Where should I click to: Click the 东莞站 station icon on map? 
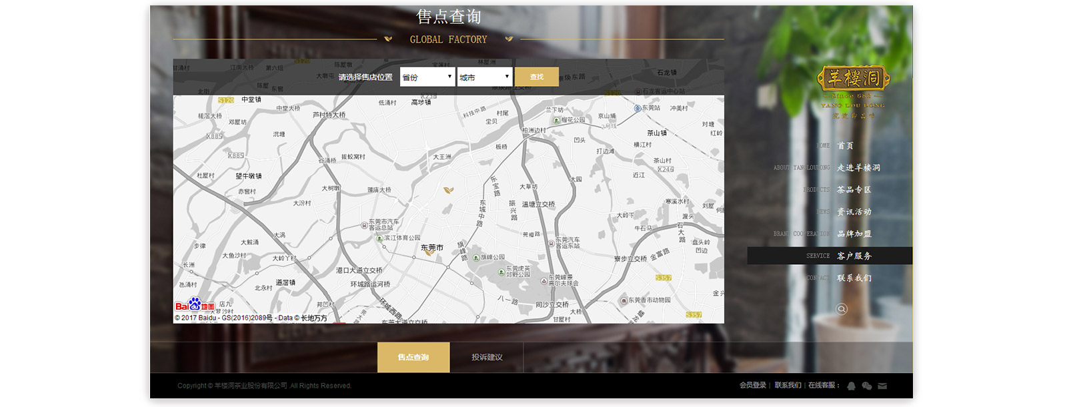tap(638, 108)
